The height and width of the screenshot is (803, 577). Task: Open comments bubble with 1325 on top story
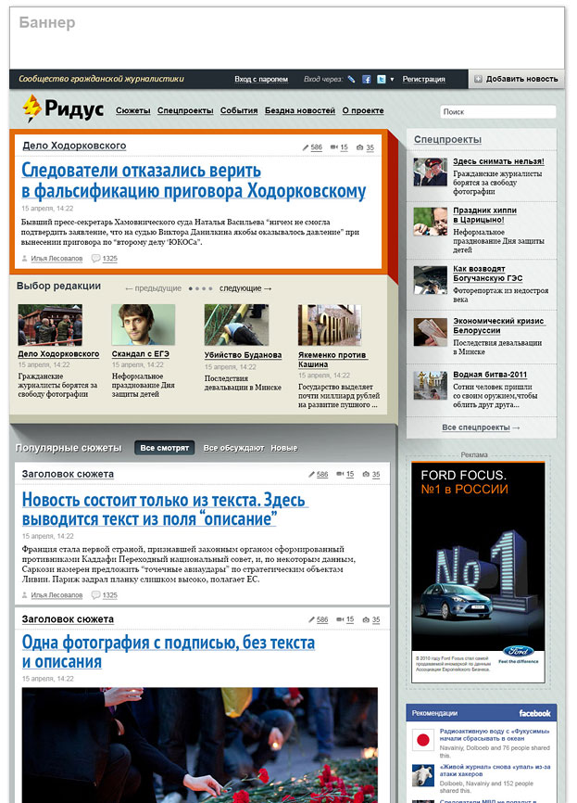tap(96, 259)
